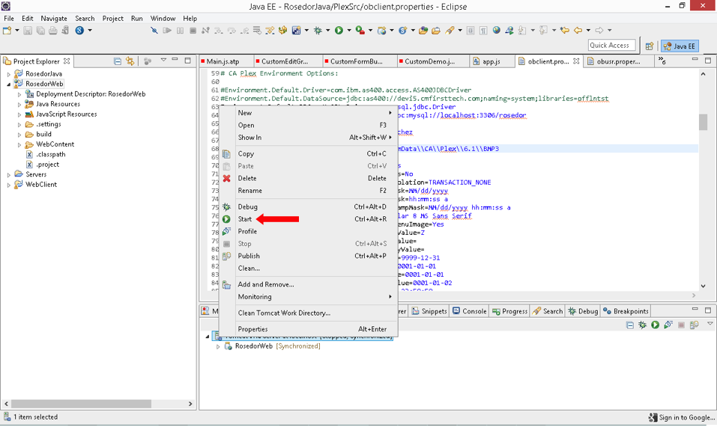Select Clean Tomcat Work Directory option
717x448 pixels.
284,313
